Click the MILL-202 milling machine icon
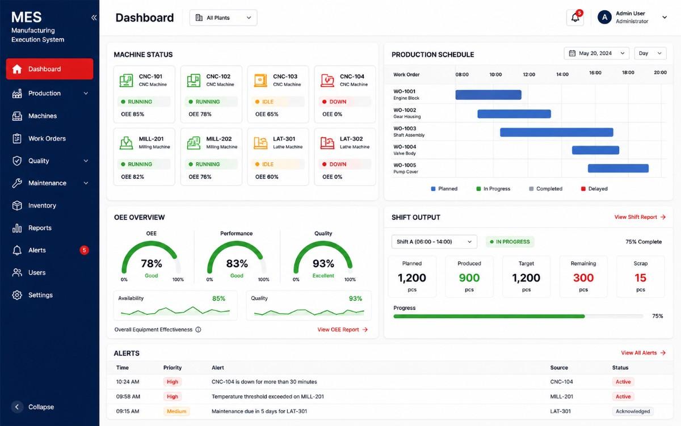Viewport: 681px width, 426px height. click(x=194, y=142)
